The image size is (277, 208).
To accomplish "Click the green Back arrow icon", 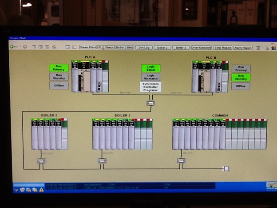I will [x=12, y=47].
